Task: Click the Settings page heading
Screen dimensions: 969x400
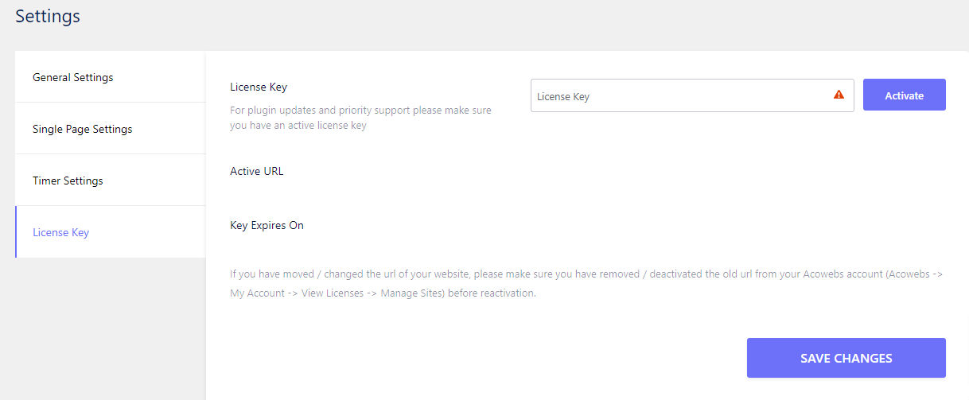Action: click(x=48, y=15)
